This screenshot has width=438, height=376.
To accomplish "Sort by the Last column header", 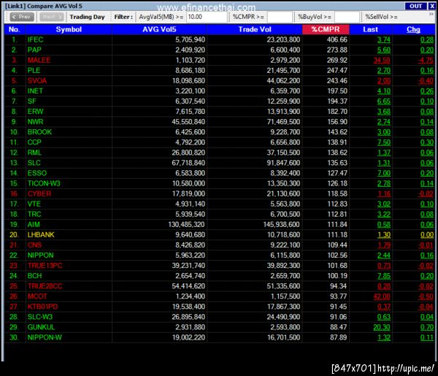I will point(370,29).
